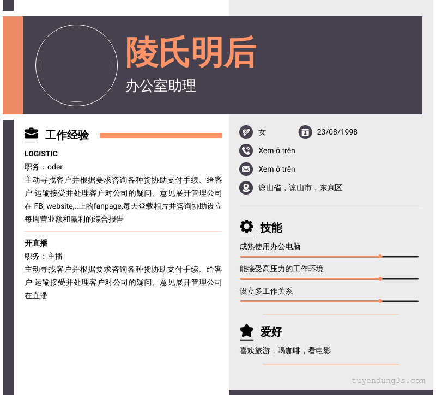Click the gender icon next to 女
Image resolution: width=436 pixels, height=395 pixels.
pyautogui.click(x=246, y=132)
